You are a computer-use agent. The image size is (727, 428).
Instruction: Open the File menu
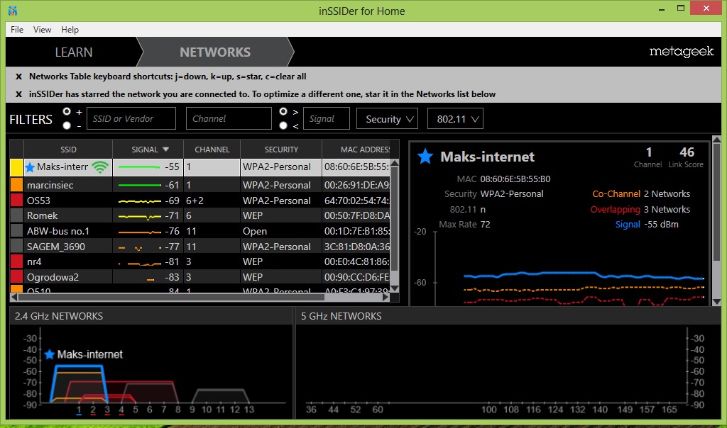17,30
